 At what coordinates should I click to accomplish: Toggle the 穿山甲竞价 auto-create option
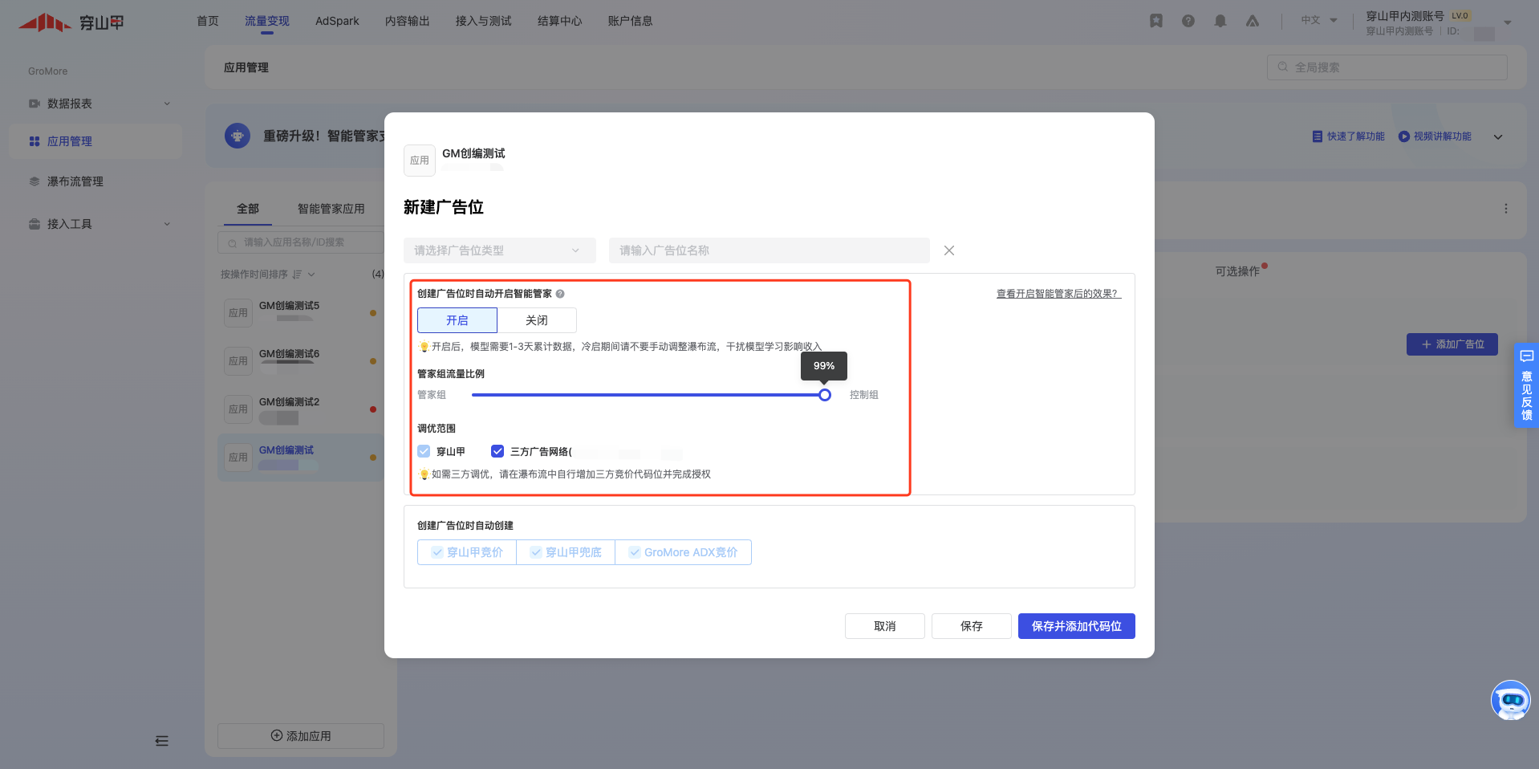467,552
